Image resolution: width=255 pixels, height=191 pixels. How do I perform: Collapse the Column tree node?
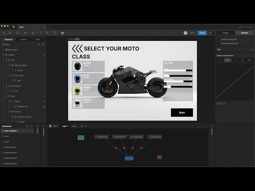pyautogui.click(x=3, y=55)
